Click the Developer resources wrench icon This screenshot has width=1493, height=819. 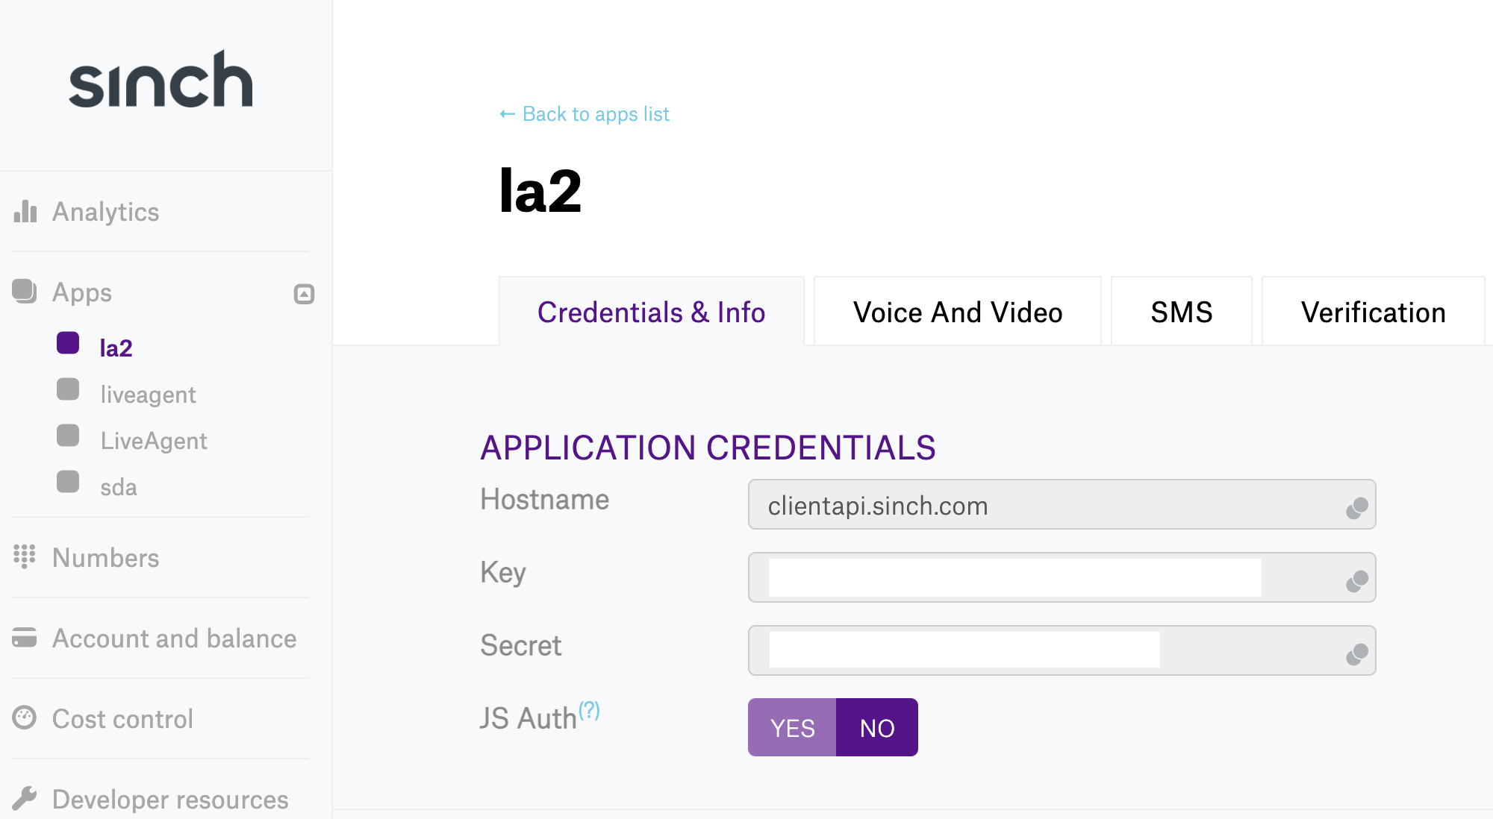tap(25, 798)
